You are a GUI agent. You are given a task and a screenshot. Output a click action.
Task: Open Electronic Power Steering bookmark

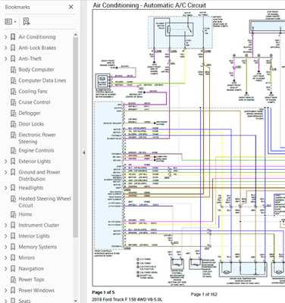(37, 138)
